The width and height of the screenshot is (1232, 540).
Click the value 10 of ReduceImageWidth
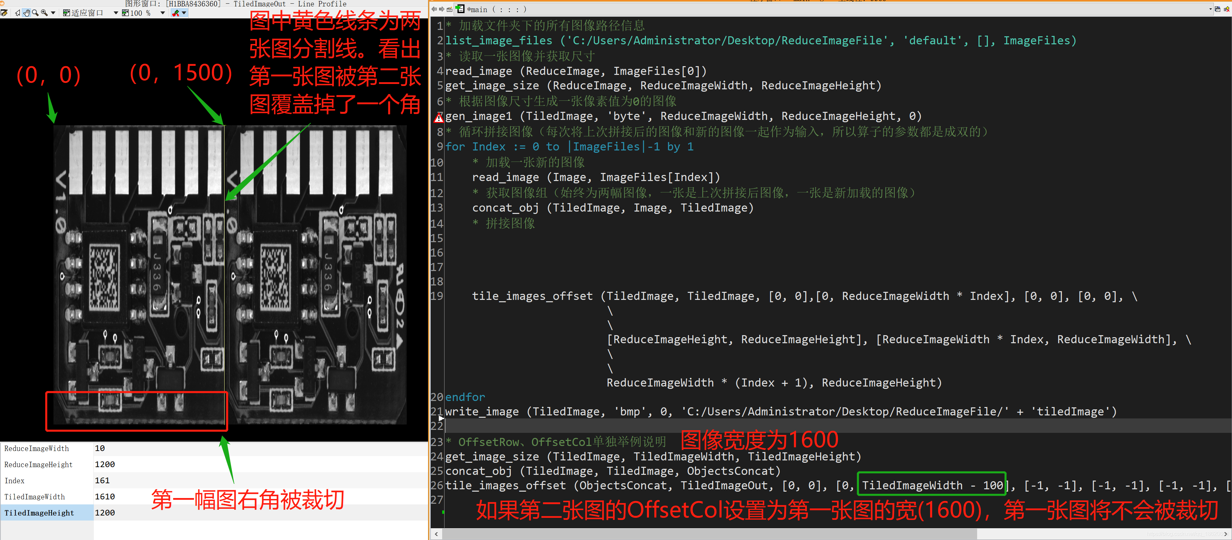click(x=100, y=448)
